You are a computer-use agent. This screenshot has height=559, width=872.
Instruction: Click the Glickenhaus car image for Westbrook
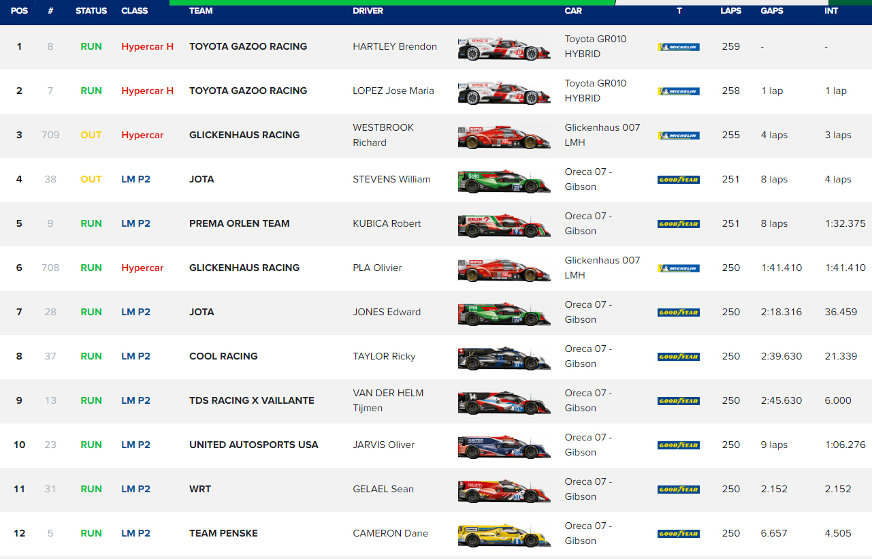(x=504, y=137)
